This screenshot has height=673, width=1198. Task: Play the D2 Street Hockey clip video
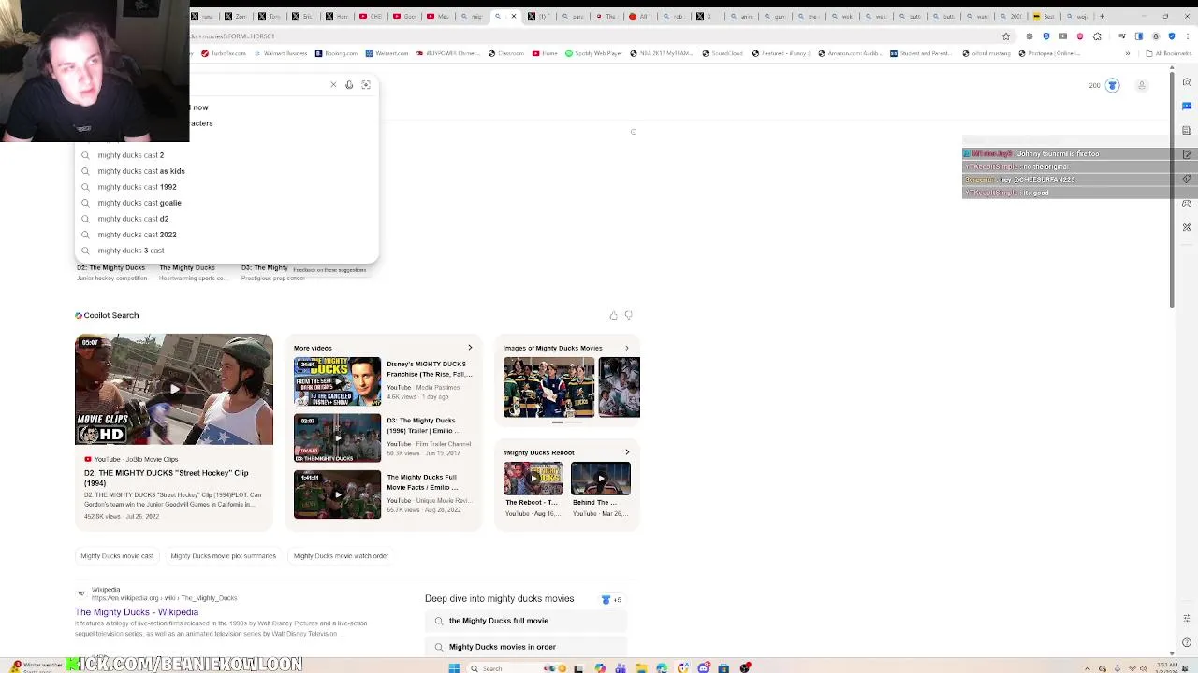point(174,390)
